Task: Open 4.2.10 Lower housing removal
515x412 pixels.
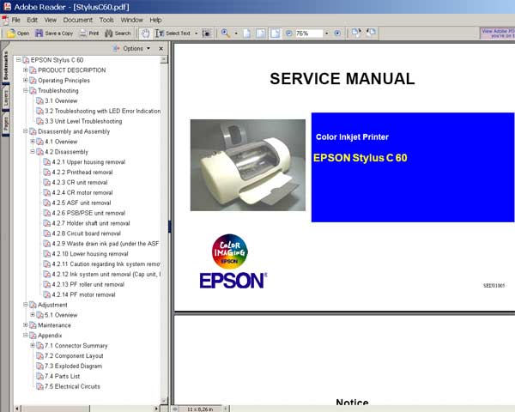Action: click(90, 254)
